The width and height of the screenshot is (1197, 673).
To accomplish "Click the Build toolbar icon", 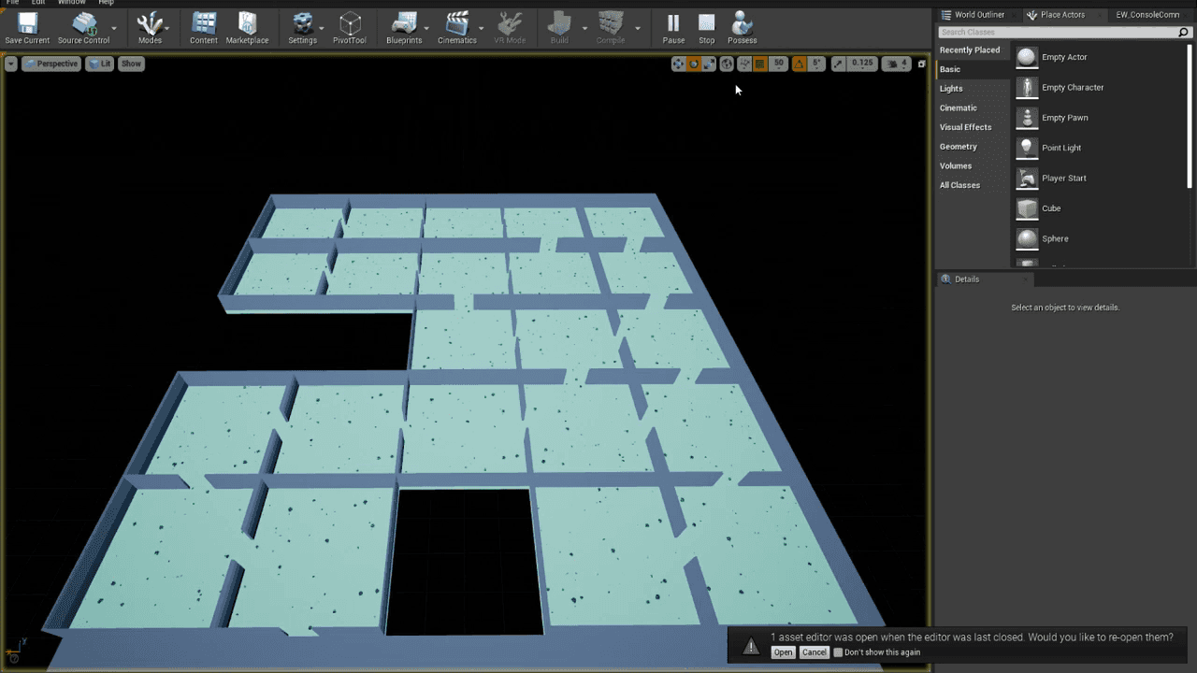I will (x=559, y=23).
